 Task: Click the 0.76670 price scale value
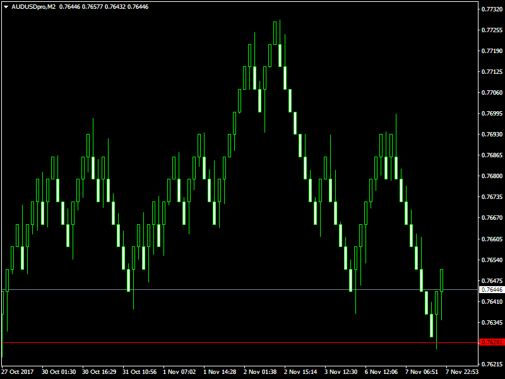(x=492, y=218)
